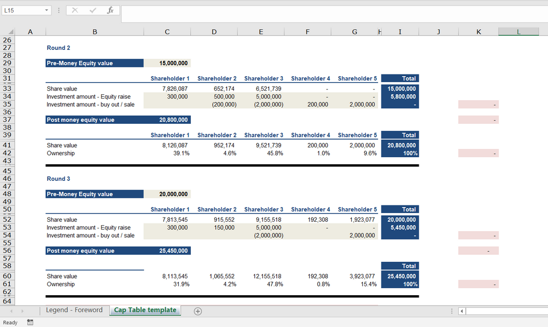Switch to the Legend - Foreword sheet tab
The height and width of the screenshot is (327, 548).
(x=74, y=310)
